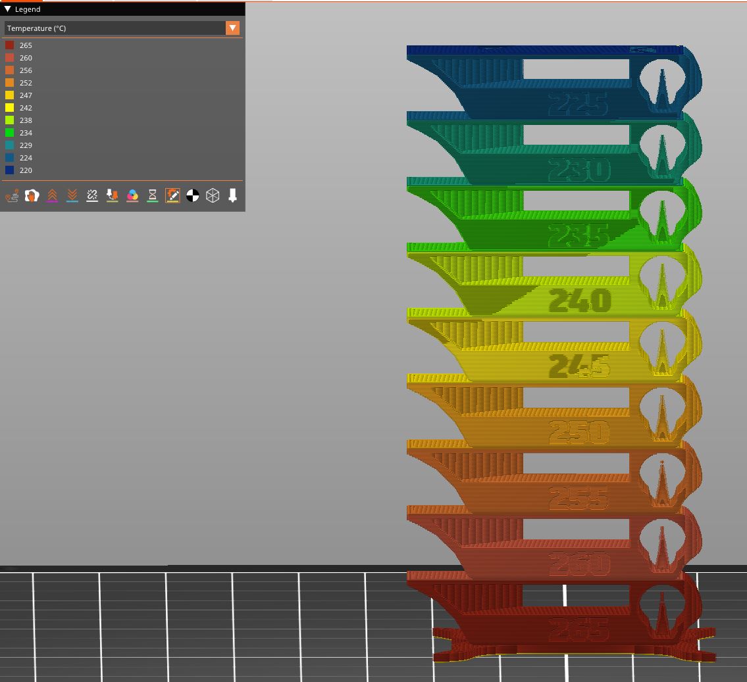This screenshot has width=747, height=682.
Task: Toggle the tool marker arrow icon
Action: point(232,195)
